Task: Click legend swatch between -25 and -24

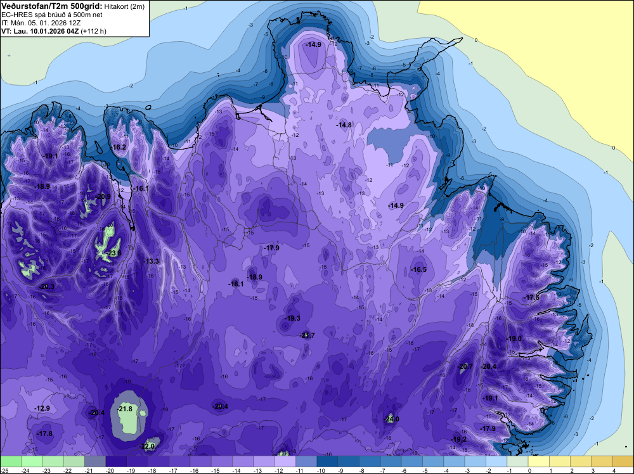Action: 11,461
